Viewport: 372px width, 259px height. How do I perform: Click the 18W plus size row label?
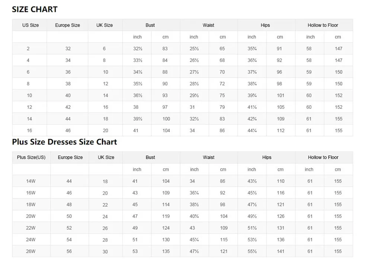pos(31,204)
